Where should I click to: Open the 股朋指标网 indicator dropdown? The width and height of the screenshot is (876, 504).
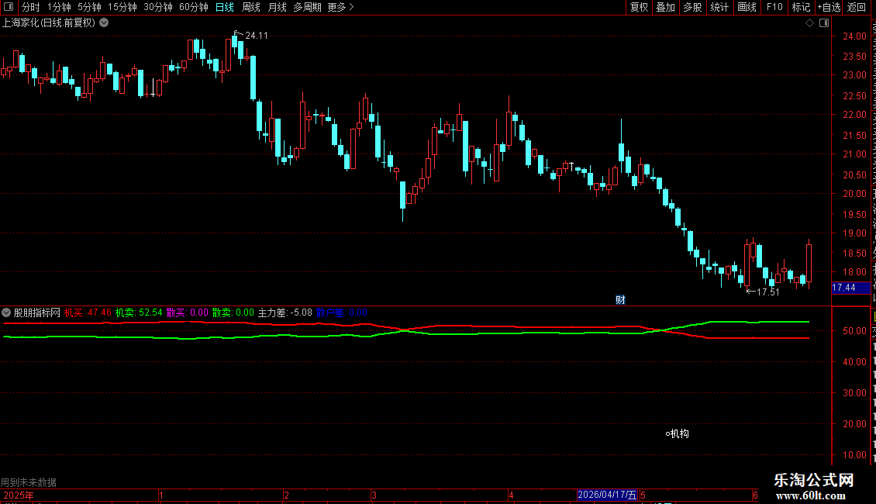click(x=6, y=313)
